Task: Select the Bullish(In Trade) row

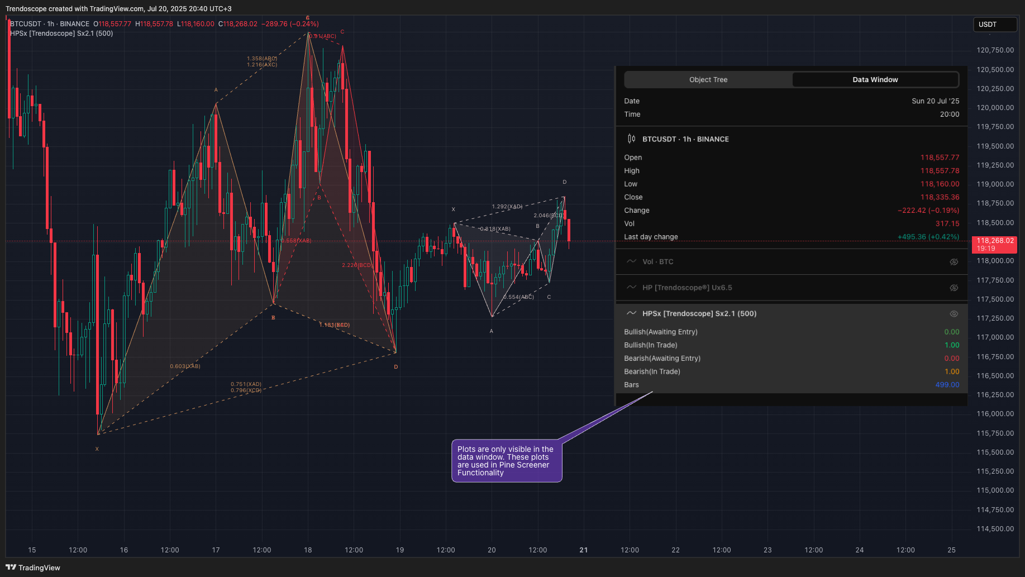Action: 792,345
